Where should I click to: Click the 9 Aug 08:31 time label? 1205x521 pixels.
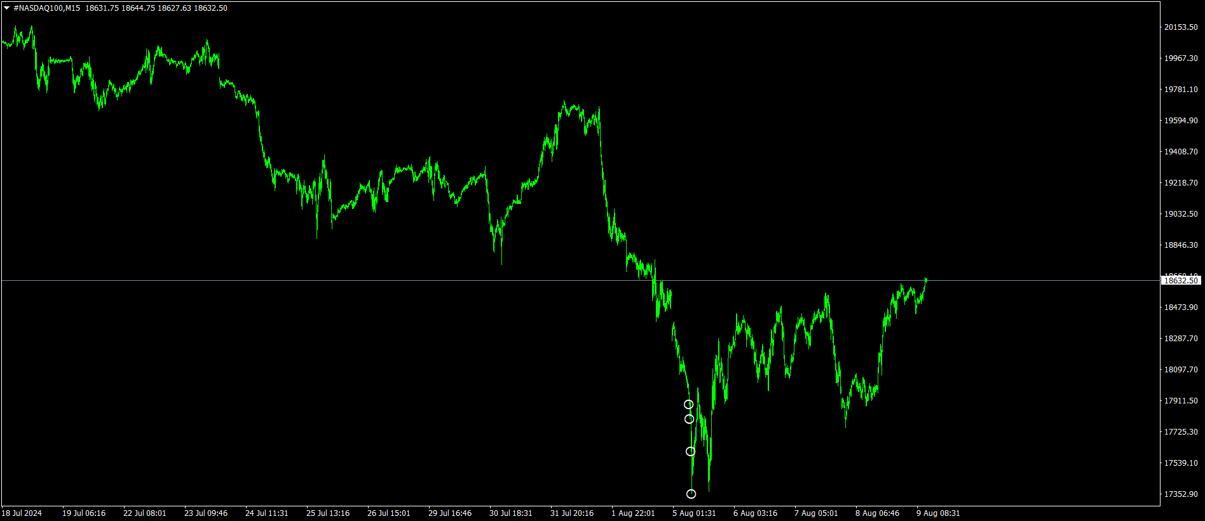938,513
